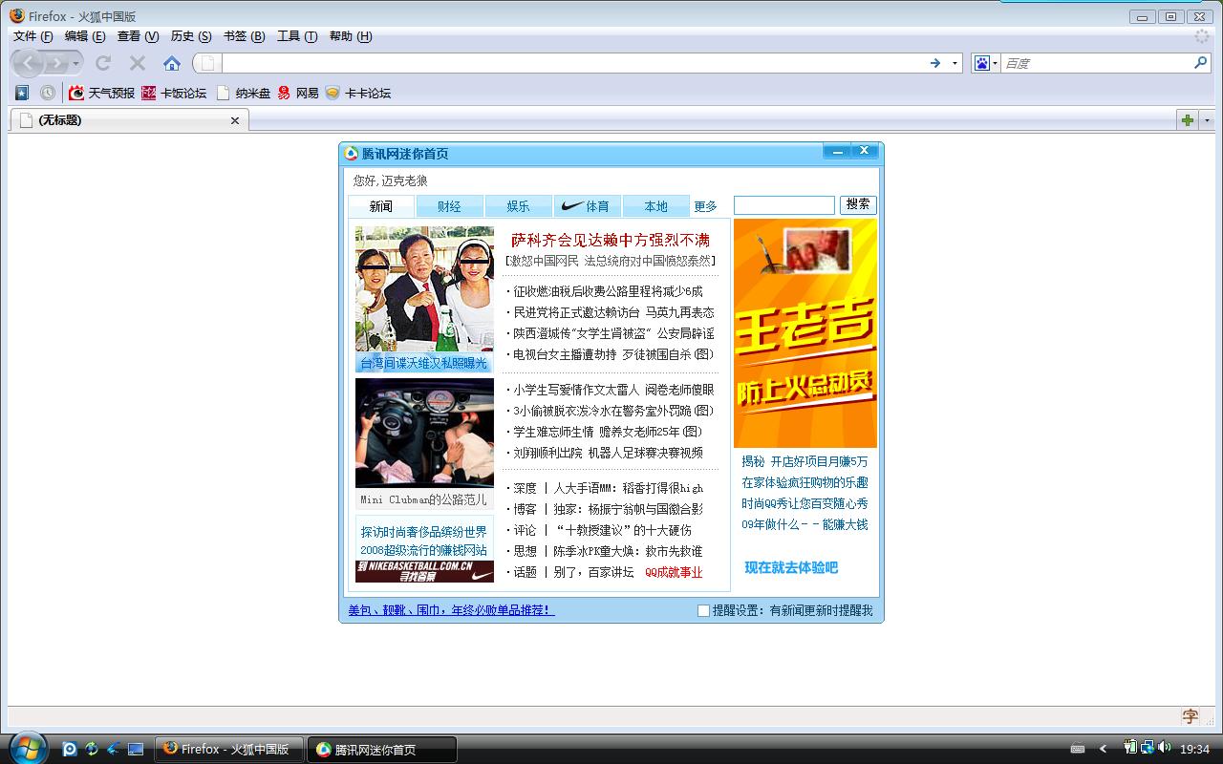Image resolution: width=1223 pixels, height=764 pixels.
Task: Switch to the 财经 tab
Action: [449, 206]
